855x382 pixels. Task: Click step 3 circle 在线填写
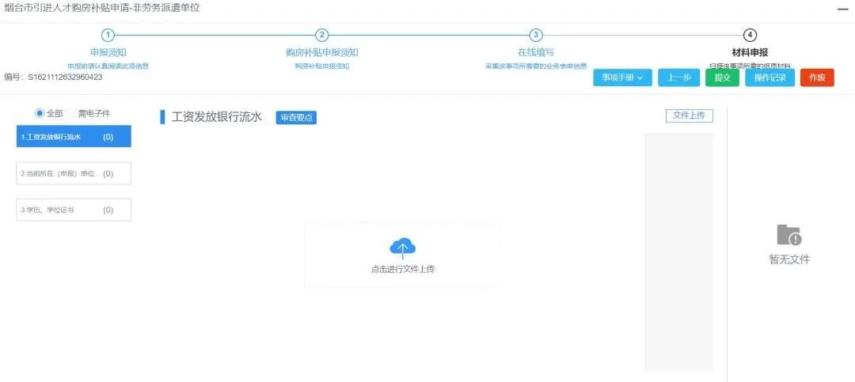[x=536, y=35]
